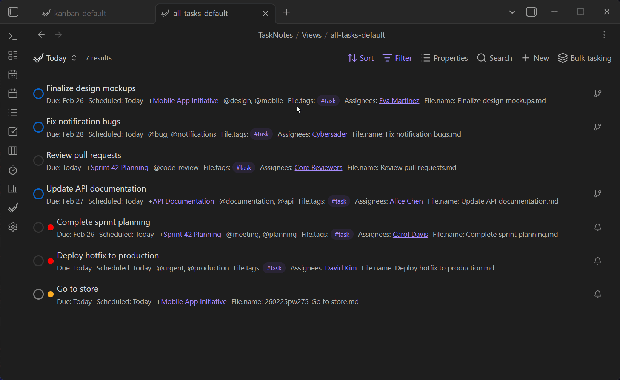
Task: Click the branch icon beside Finalize design mockups
Action: coord(598,93)
